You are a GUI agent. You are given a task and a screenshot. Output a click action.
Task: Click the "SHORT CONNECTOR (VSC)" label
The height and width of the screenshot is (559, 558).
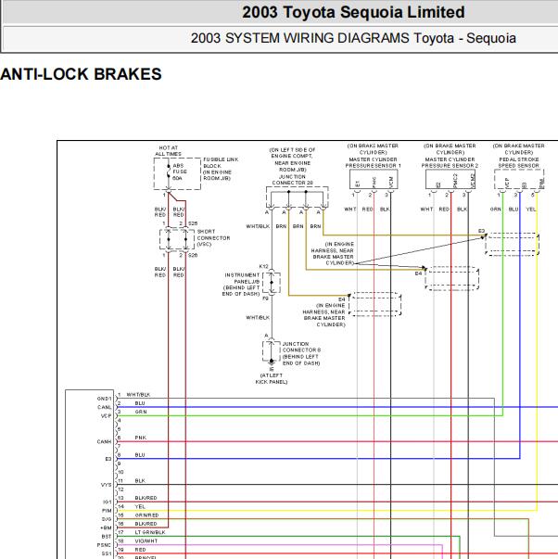(213, 238)
